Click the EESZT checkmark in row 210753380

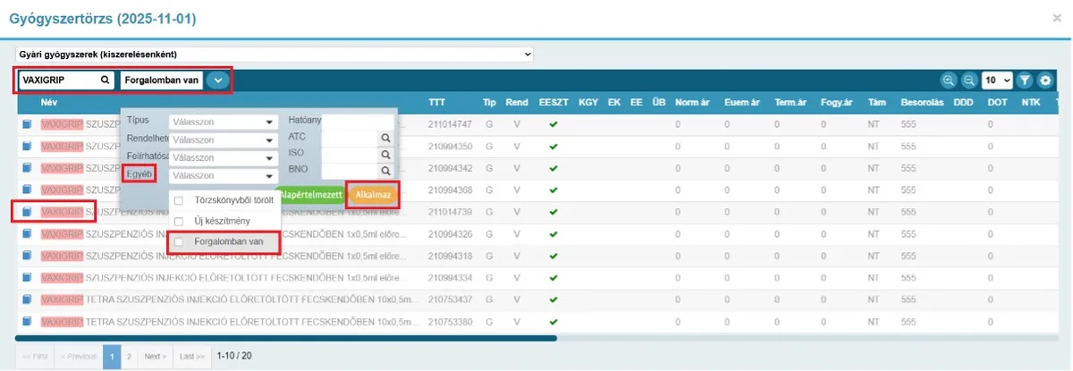pyautogui.click(x=553, y=321)
